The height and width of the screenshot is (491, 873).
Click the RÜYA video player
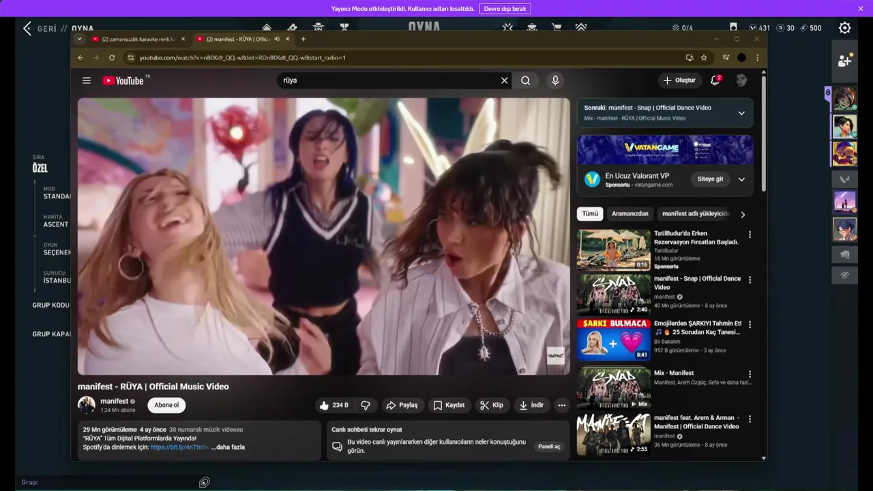pyautogui.click(x=323, y=237)
